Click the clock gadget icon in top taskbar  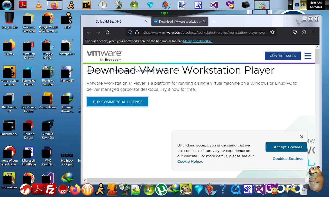click(103, 5)
